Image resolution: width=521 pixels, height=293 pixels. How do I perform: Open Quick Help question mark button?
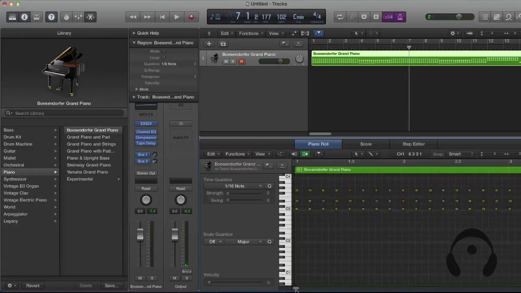point(51,17)
